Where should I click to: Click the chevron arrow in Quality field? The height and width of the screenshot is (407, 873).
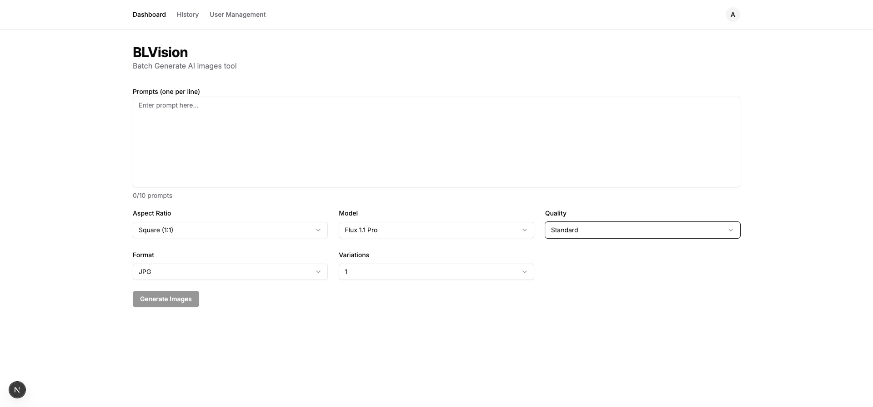pyautogui.click(x=730, y=230)
